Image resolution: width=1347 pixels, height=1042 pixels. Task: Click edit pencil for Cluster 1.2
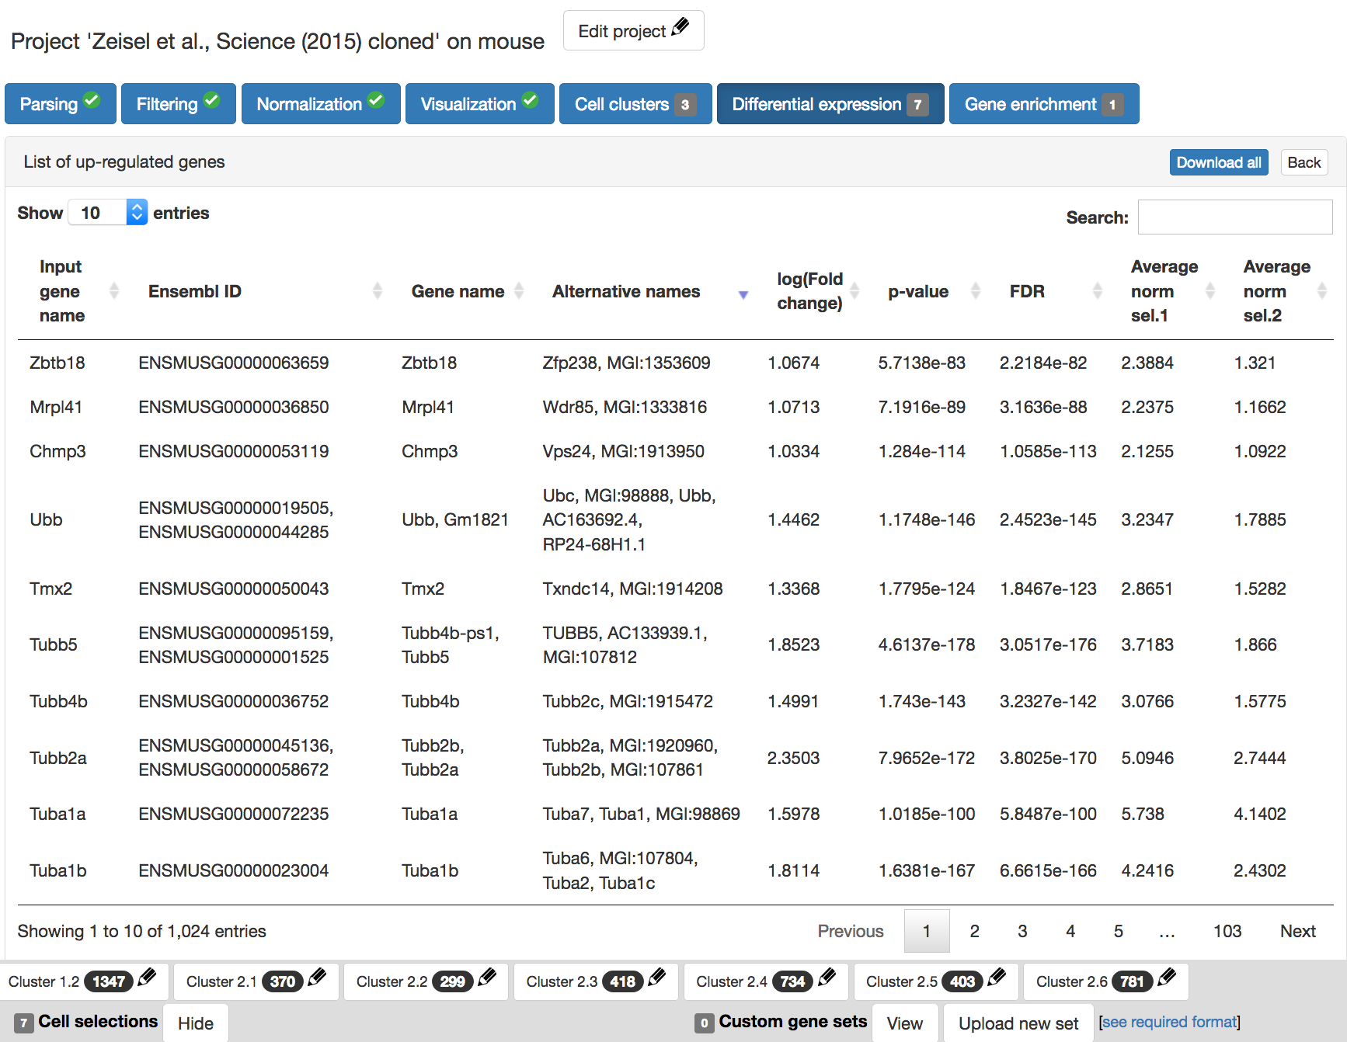pos(147,978)
